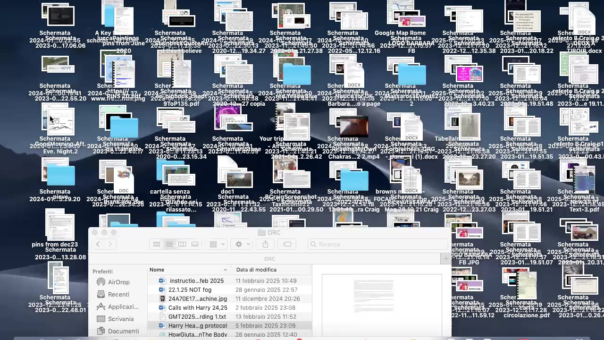Open the gear action menu in Finder

click(x=241, y=244)
